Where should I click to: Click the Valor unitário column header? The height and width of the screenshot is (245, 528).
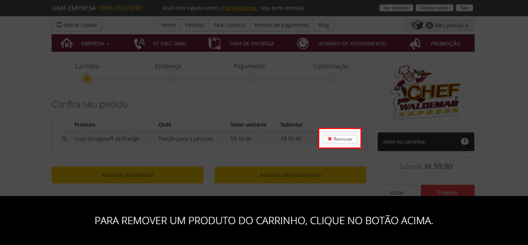pyautogui.click(x=249, y=124)
